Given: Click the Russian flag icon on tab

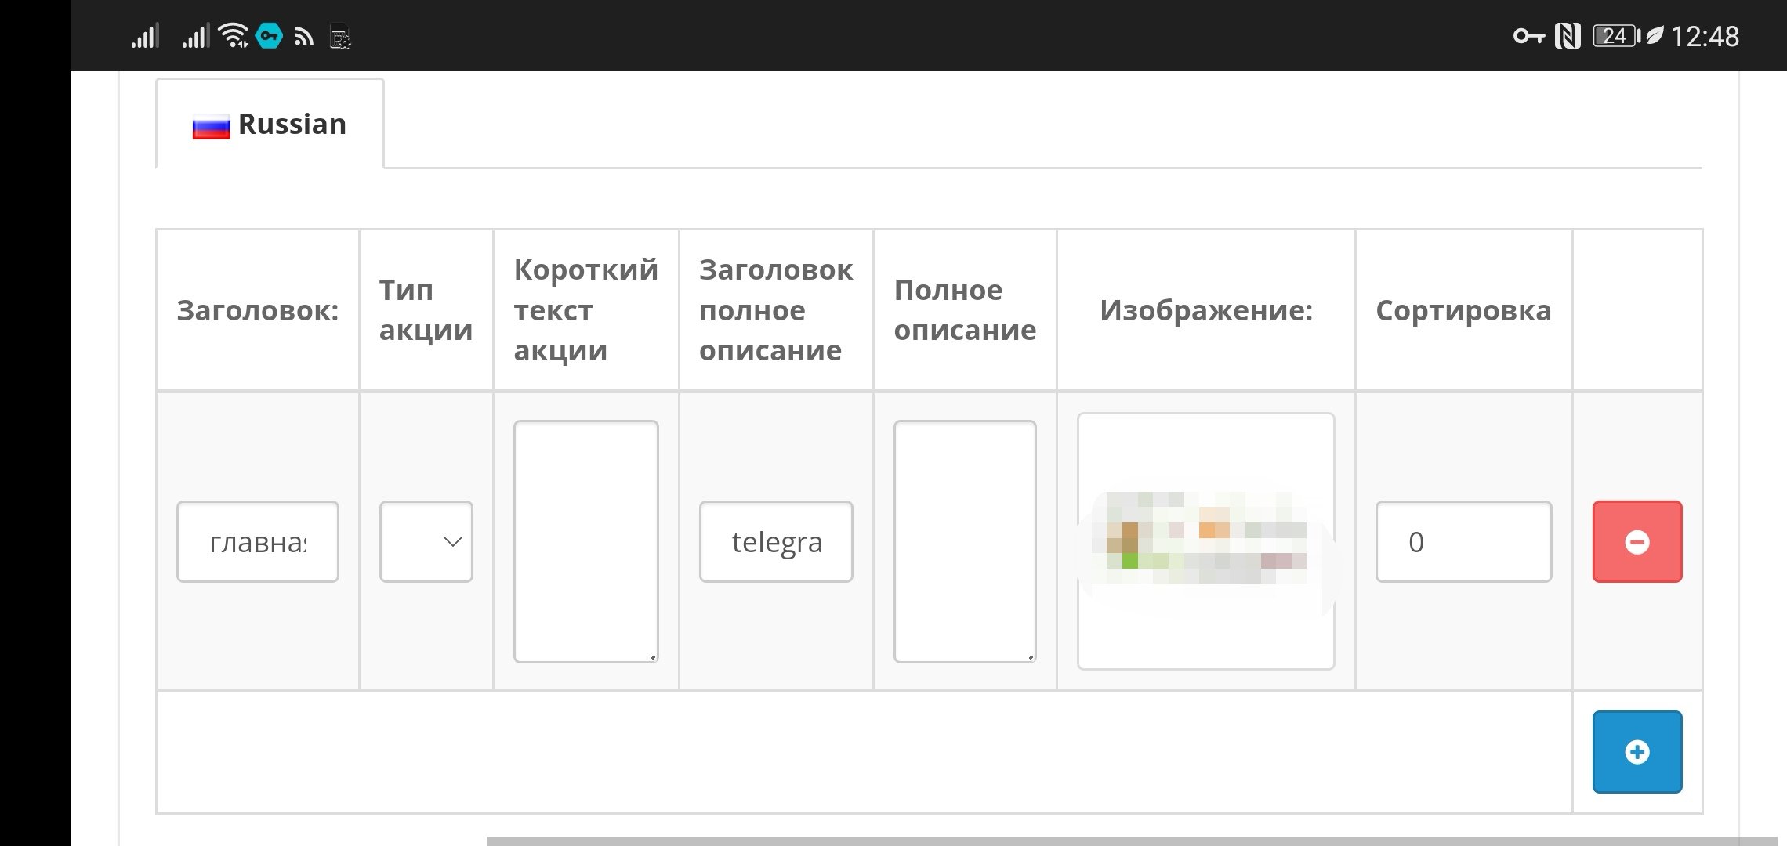Looking at the screenshot, I should coord(211,126).
